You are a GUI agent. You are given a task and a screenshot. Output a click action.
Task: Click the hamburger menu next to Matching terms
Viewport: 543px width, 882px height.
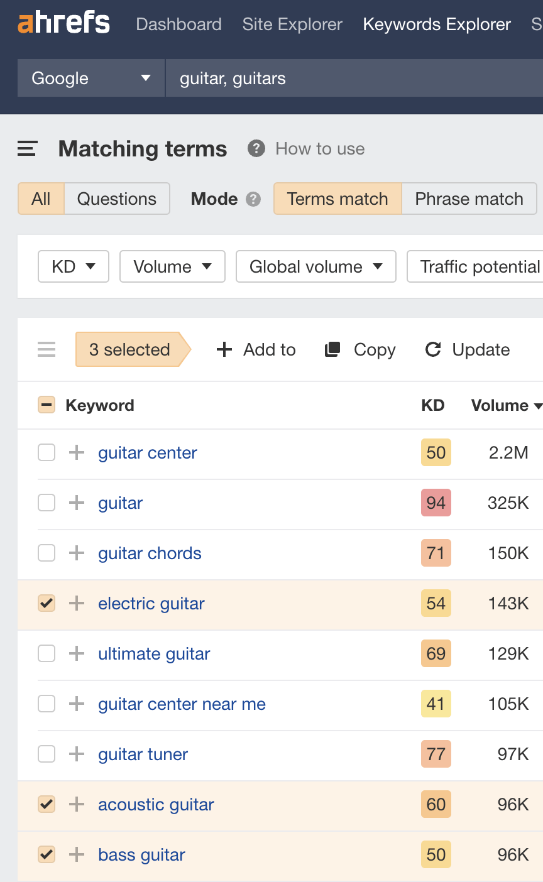click(x=27, y=149)
